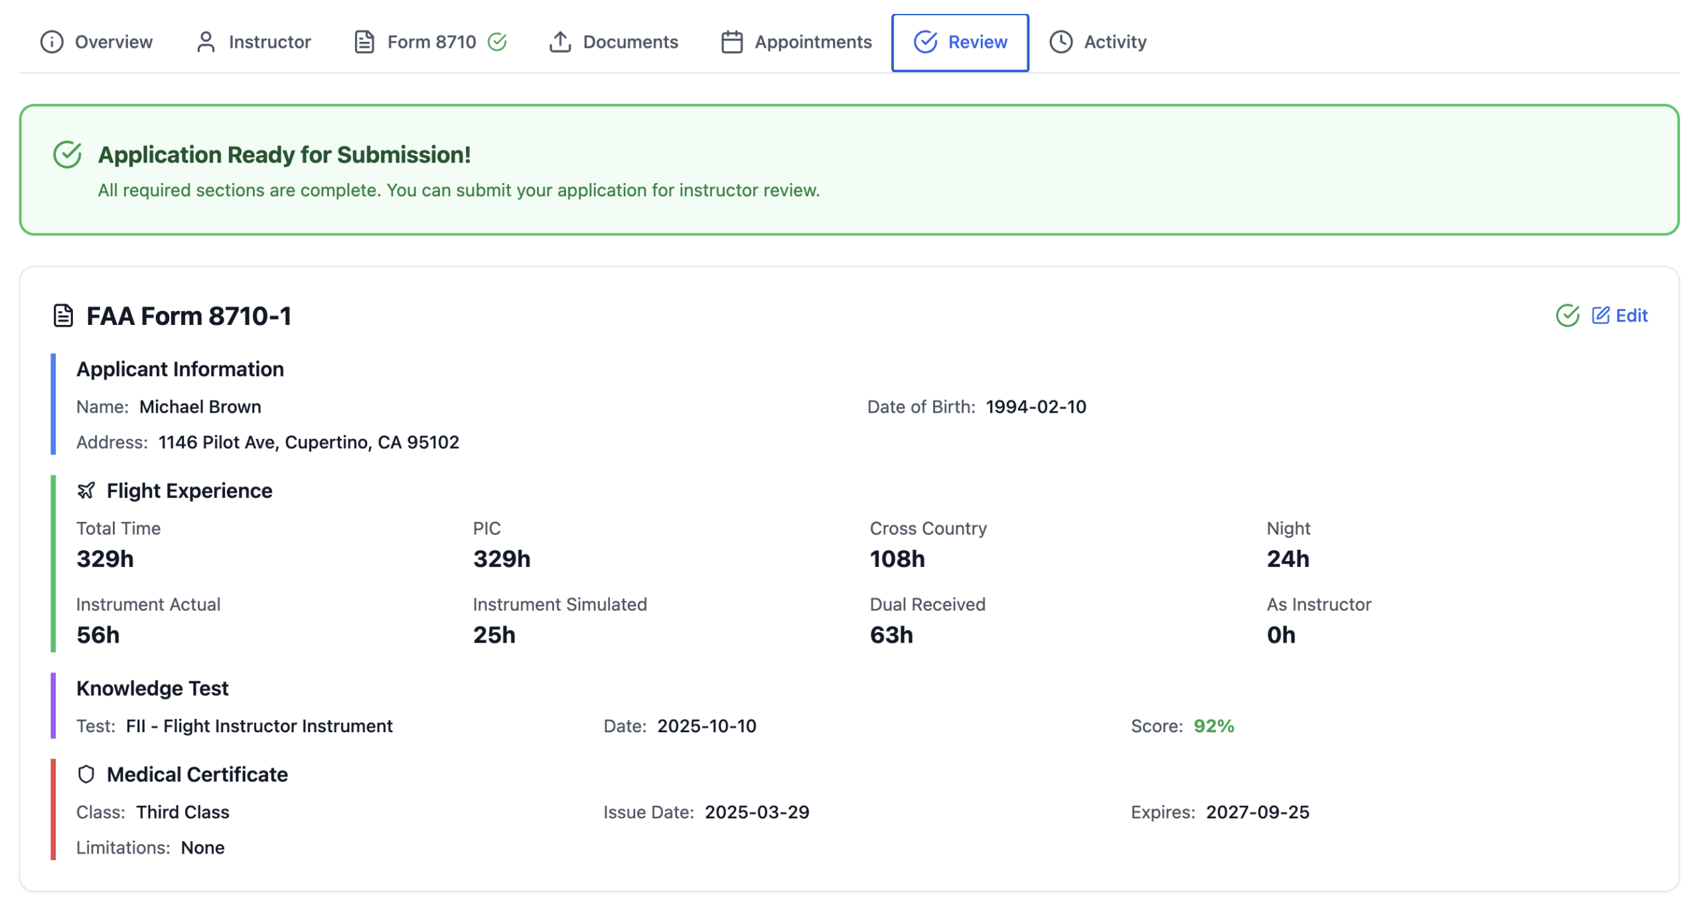Edit the FAA Form 8710-1 section

click(x=1619, y=315)
